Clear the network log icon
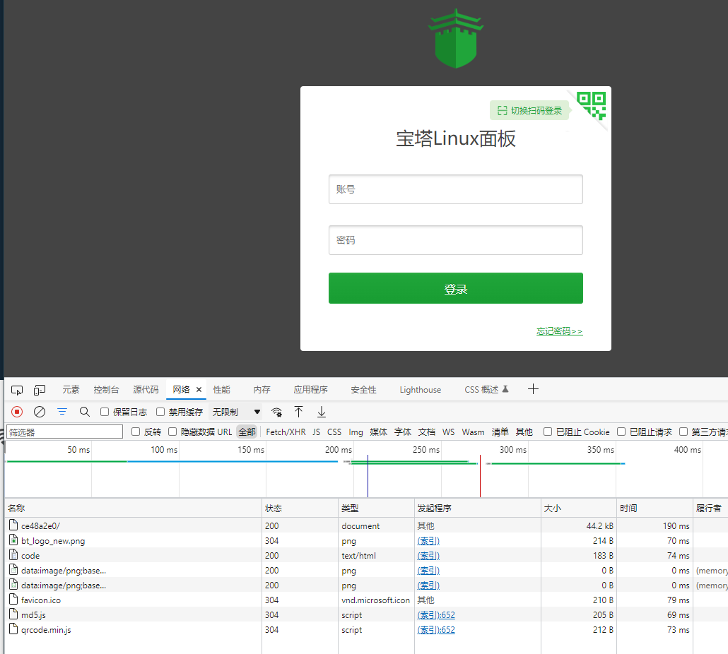Screen dimensions: 728x654 click(40, 412)
